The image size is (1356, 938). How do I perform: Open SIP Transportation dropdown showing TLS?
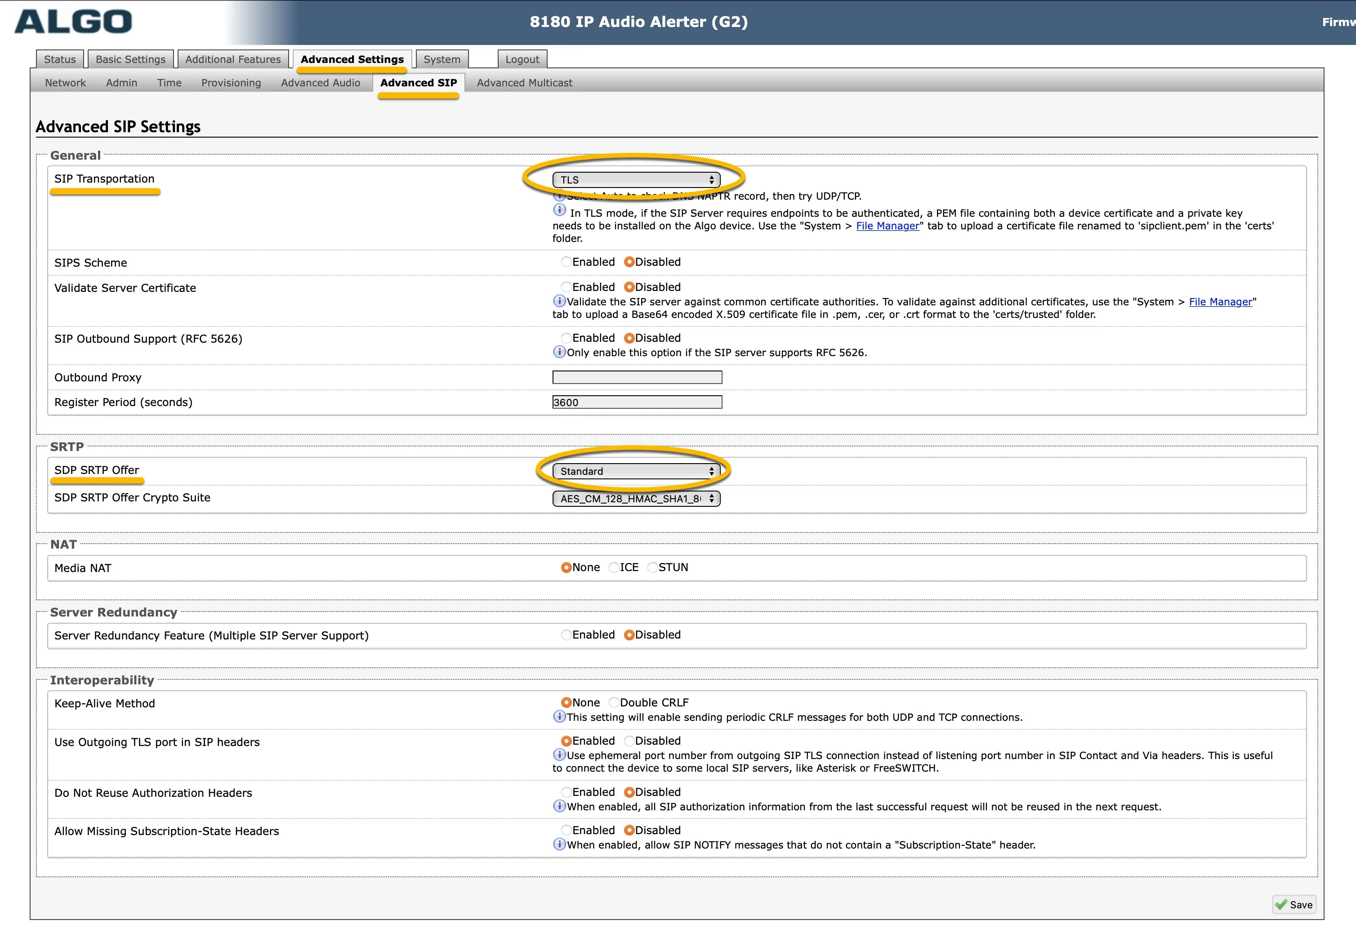click(636, 180)
